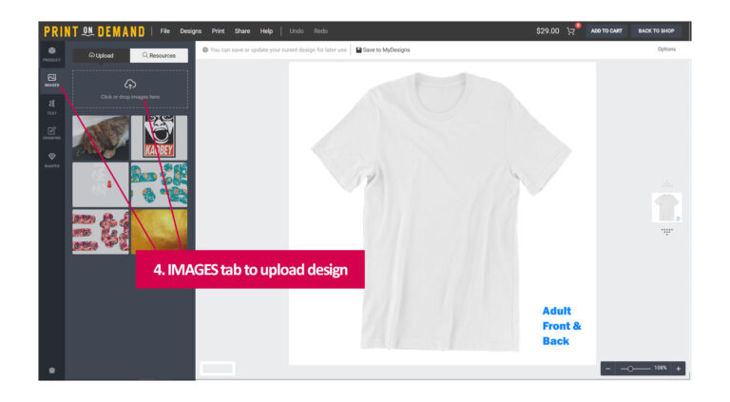The height and width of the screenshot is (402, 730).
Task: Open the Shapes tool in sidebar
Action: coord(51,159)
